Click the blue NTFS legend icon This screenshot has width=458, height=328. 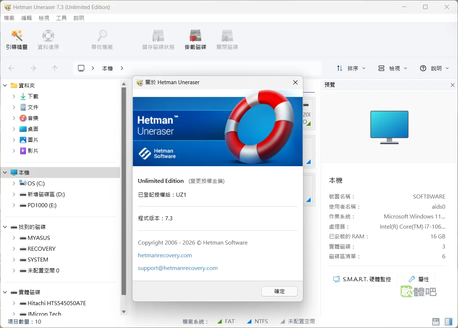click(x=249, y=321)
